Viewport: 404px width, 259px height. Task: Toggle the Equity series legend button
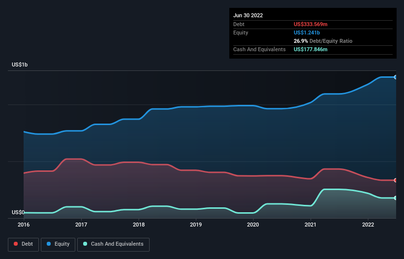(x=58, y=244)
